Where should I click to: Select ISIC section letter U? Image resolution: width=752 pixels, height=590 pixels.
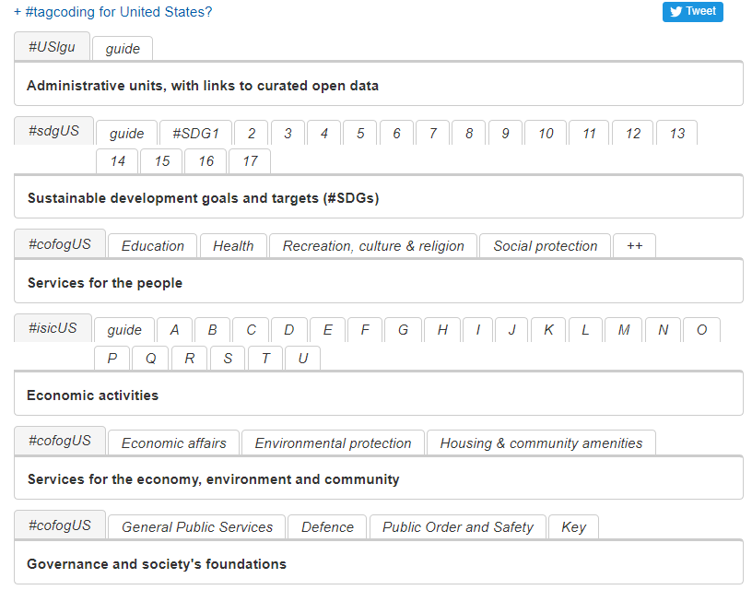[302, 358]
